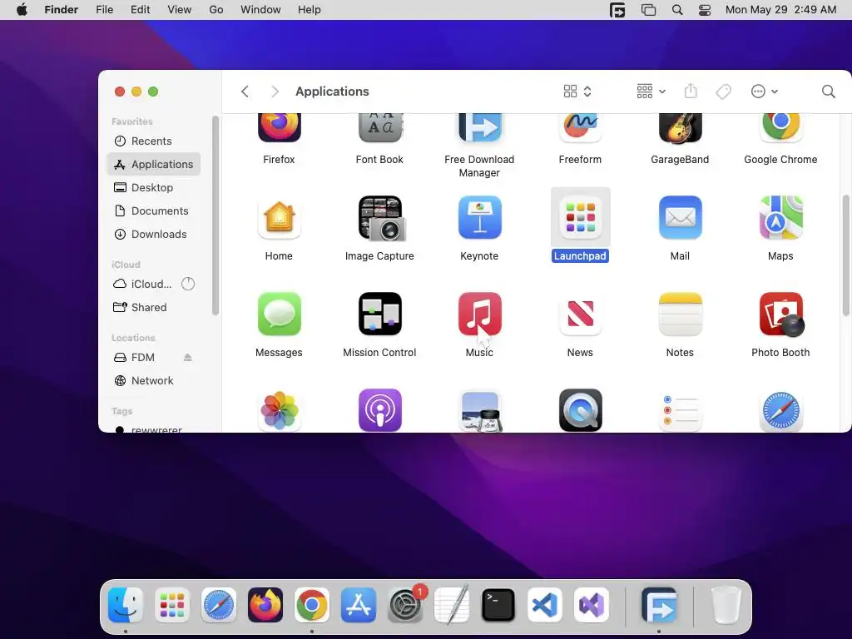Select the Free Download Manager app icon
This screenshot has height=639, width=852.
pyautogui.click(x=479, y=128)
